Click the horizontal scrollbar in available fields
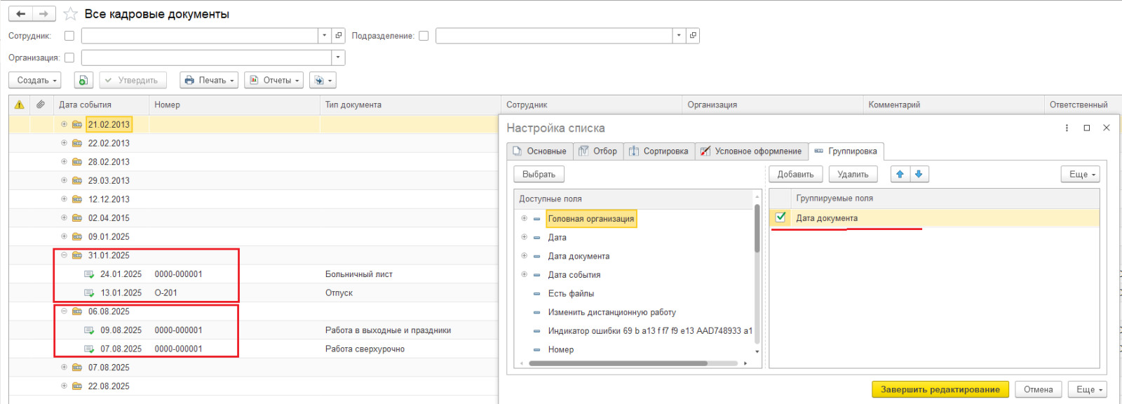The image size is (1122, 404). [617, 363]
